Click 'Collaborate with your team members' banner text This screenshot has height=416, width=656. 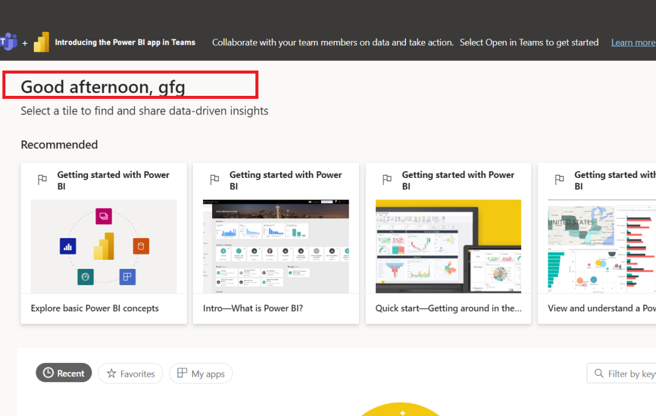point(333,42)
